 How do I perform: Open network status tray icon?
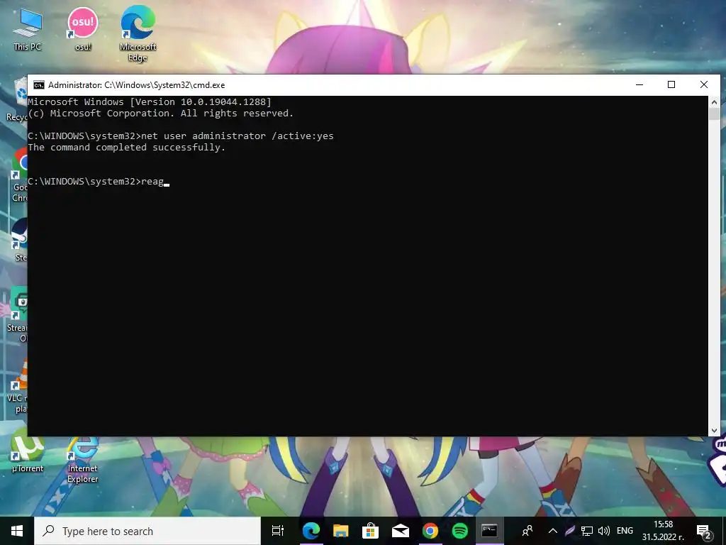point(587,531)
